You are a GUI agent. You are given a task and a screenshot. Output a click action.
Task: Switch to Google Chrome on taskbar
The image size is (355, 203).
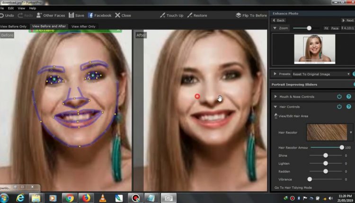point(70,198)
